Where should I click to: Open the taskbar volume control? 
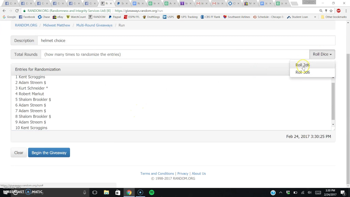pos(310,193)
